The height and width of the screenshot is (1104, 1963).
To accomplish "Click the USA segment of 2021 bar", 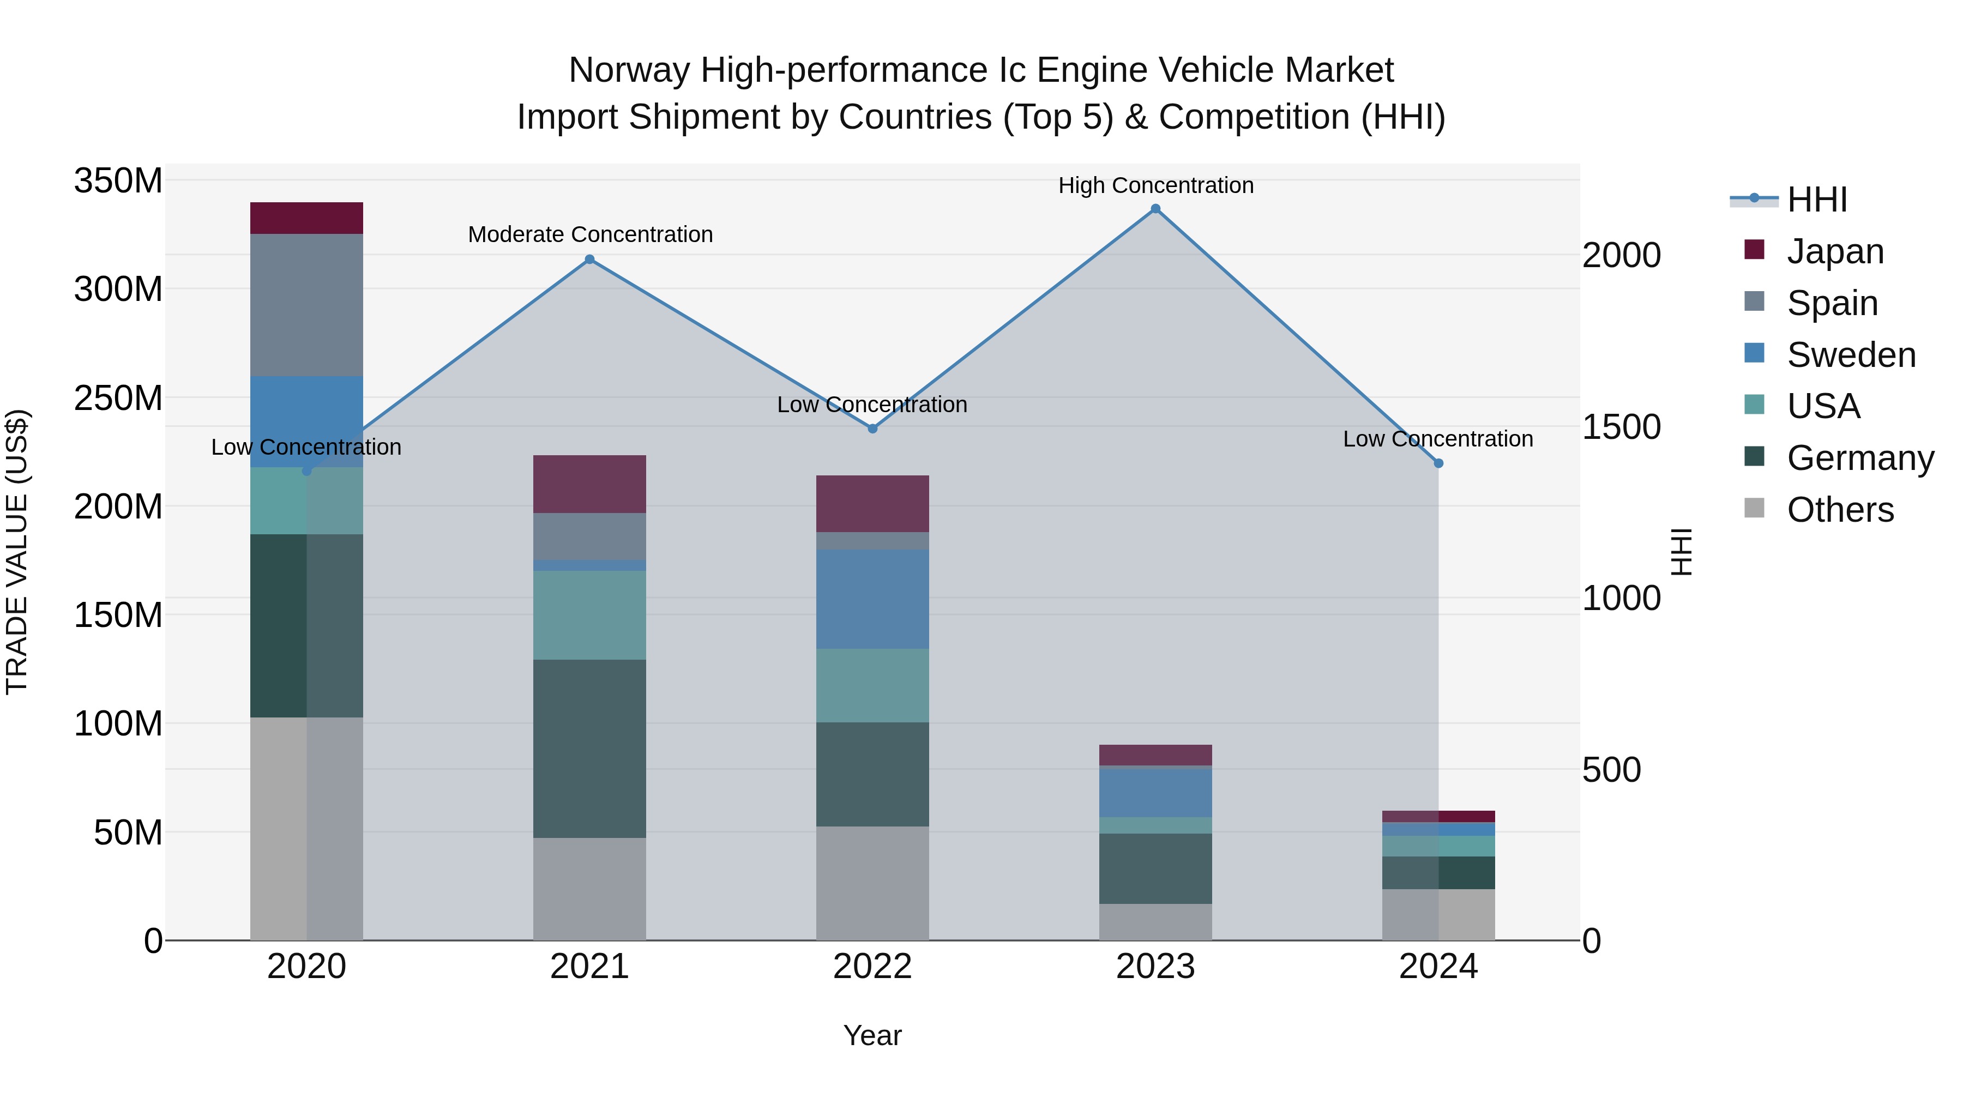I will (589, 616).
